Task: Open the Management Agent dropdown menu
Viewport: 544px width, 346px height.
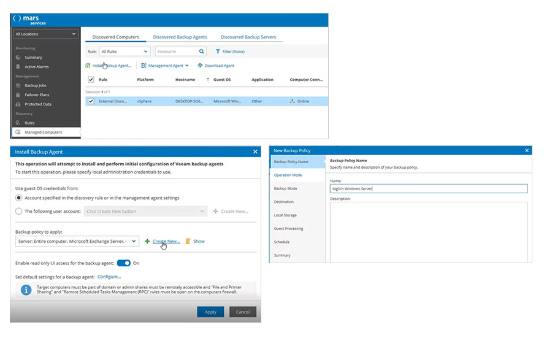Action: tap(164, 66)
